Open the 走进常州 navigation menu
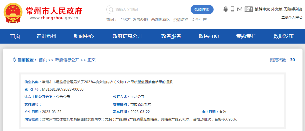Screen dimensions: 305x131 [46, 36]
